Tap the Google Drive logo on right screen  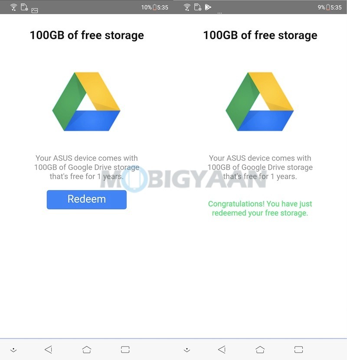click(x=260, y=101)
